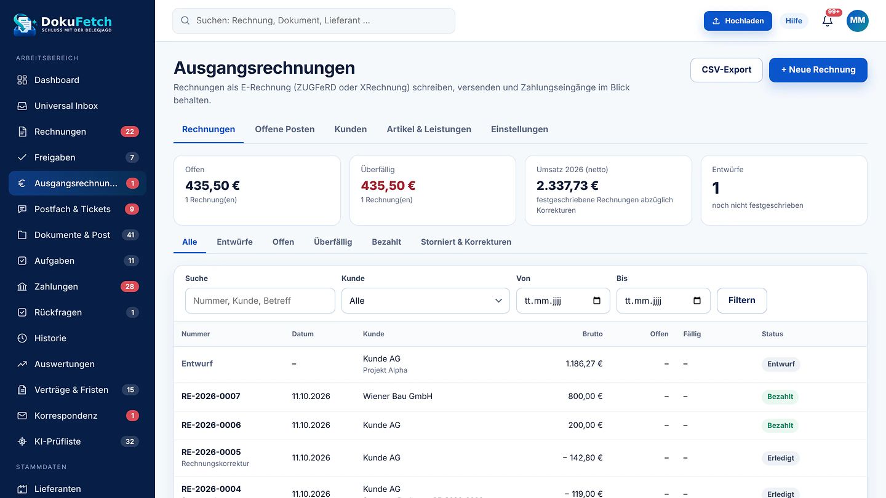This screenshot has height=498, width=886.
Task: Open Storniert & Korrekturen sub-tab
Action: tap(466, 242)
